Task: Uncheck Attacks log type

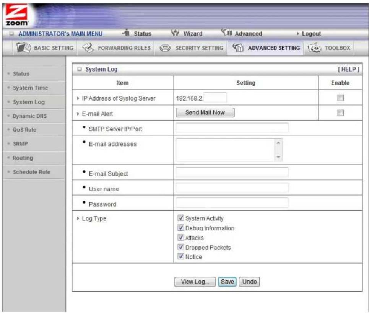Action: [181, 237]
